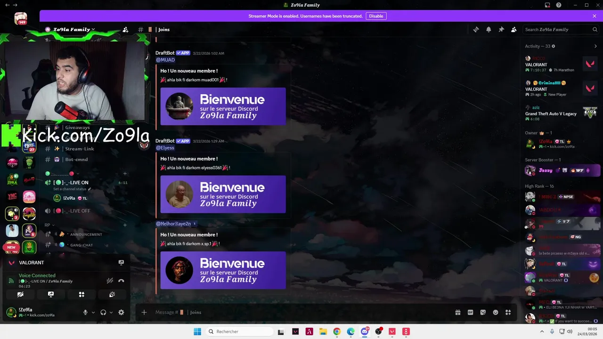The height and width of the screenshot is (339, 603).
Task: Open the ANNOUNCEMENT channel
Action: point(85,234)
